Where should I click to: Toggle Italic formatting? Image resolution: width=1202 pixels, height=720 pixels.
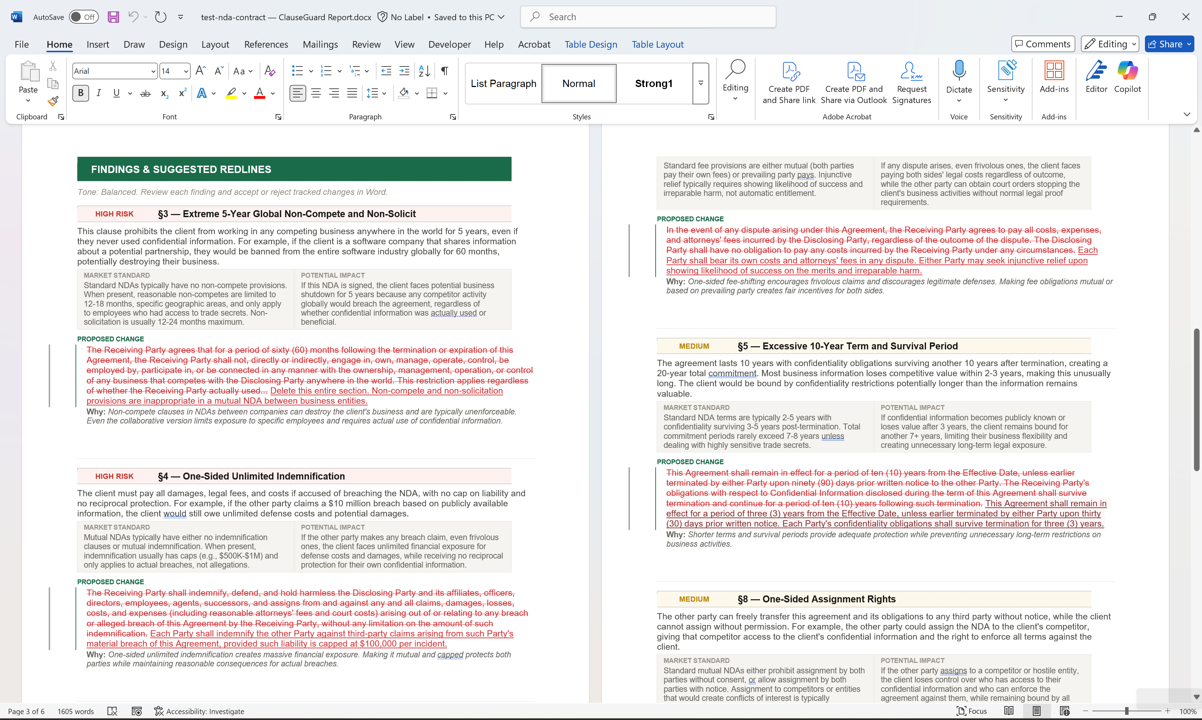pos(99,93)
